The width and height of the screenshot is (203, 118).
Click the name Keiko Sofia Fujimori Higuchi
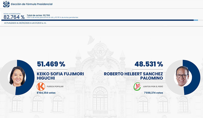[60, 76]
